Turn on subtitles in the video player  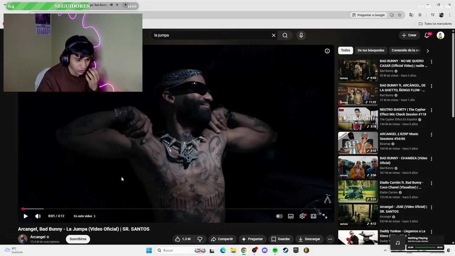click(x=291, y=216)
